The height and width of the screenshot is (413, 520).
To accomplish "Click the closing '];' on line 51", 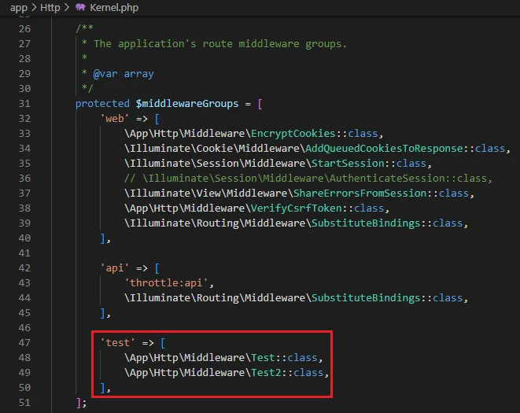I will pos(81,403).
